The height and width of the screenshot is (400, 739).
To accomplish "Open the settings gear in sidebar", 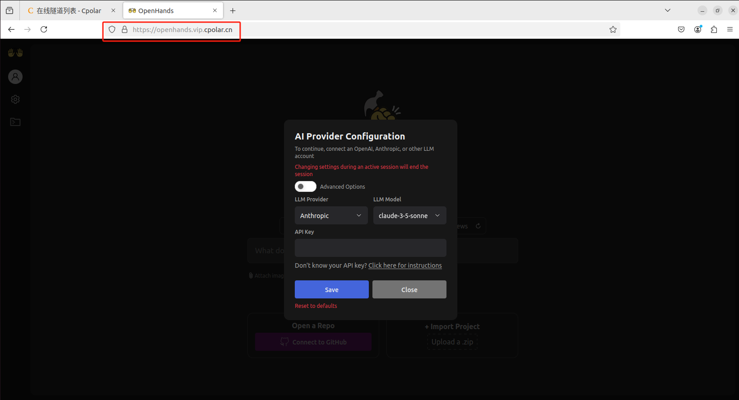I will point(15,99).
